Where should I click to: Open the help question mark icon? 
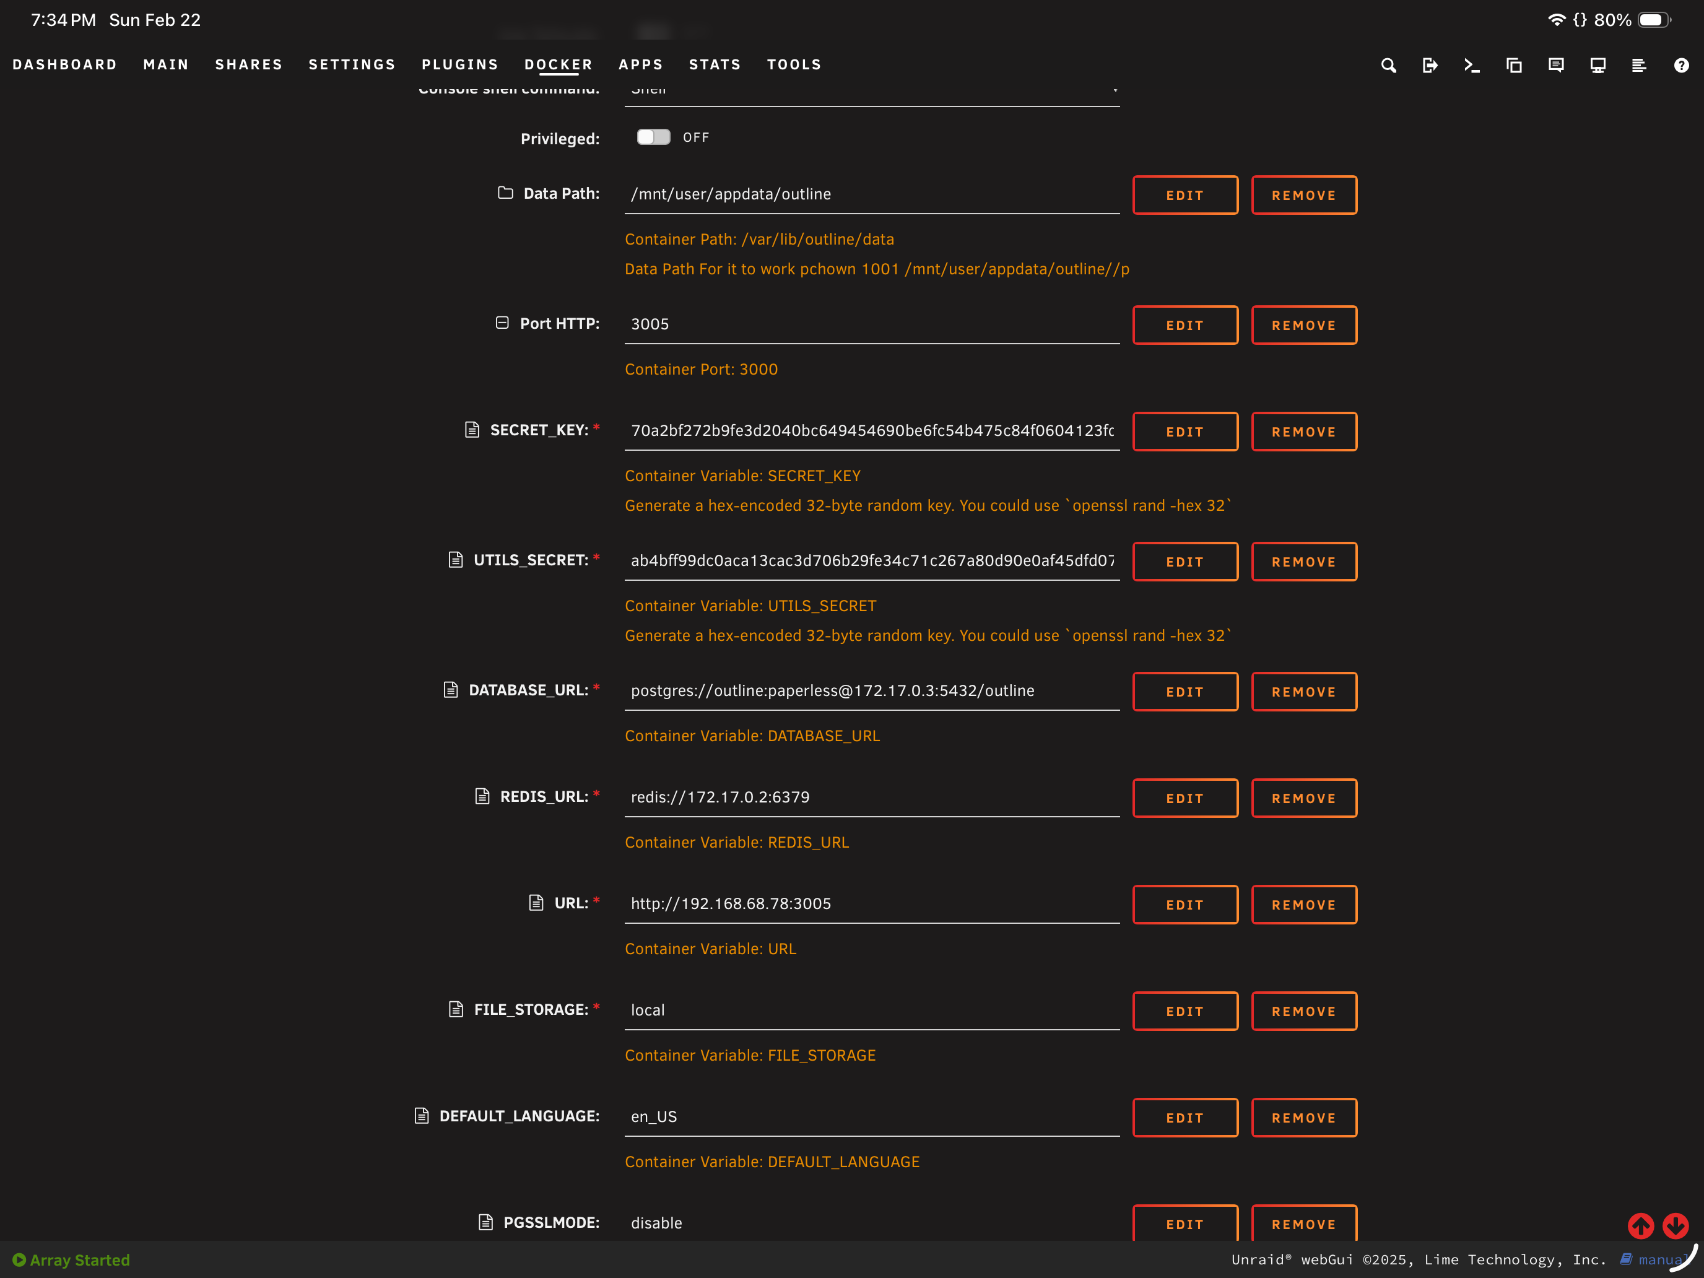[x=1681, y=66]
